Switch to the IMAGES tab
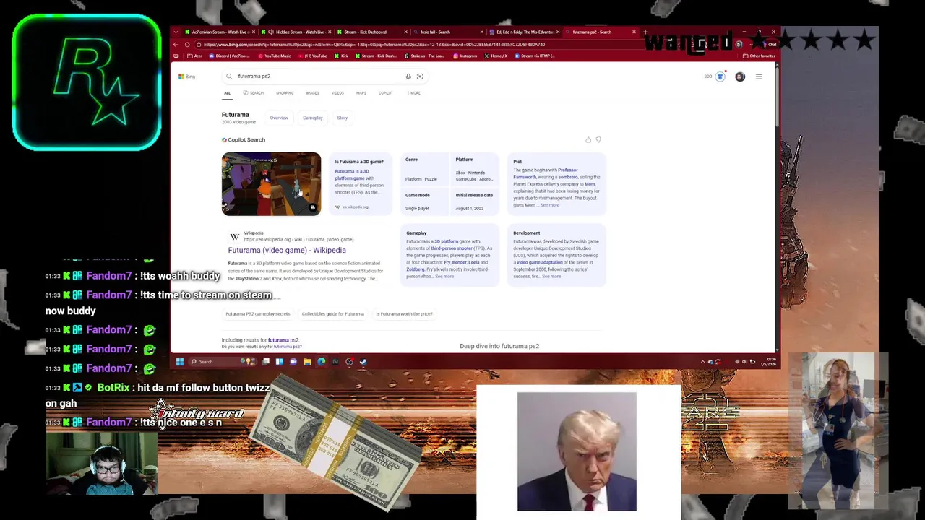 [312, 93]
